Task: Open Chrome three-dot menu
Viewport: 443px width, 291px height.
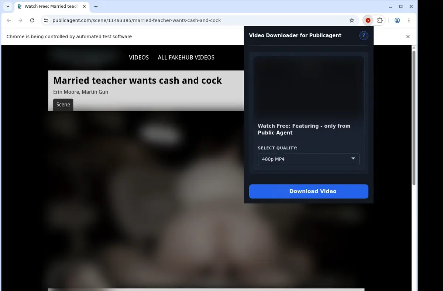Action: pos(409,21)
